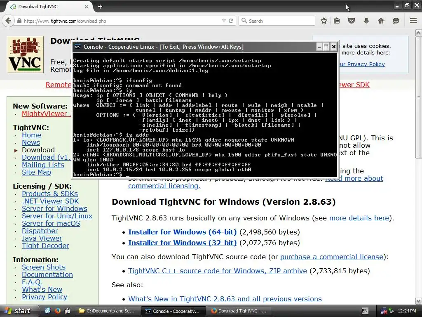Screen dimensions: 422x317
Task: Open URL history dropdown arrow
Action: tap(224, 21)
